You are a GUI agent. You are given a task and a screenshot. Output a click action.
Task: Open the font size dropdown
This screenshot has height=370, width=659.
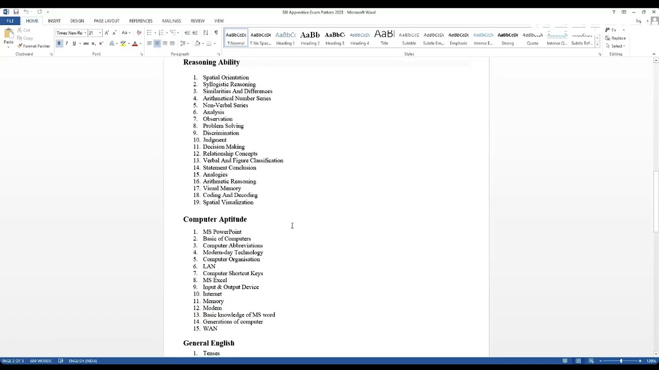99,33
